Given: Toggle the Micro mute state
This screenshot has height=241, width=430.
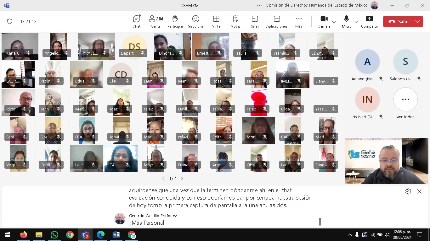Looking at the screenshot, I should pos(347,22).
